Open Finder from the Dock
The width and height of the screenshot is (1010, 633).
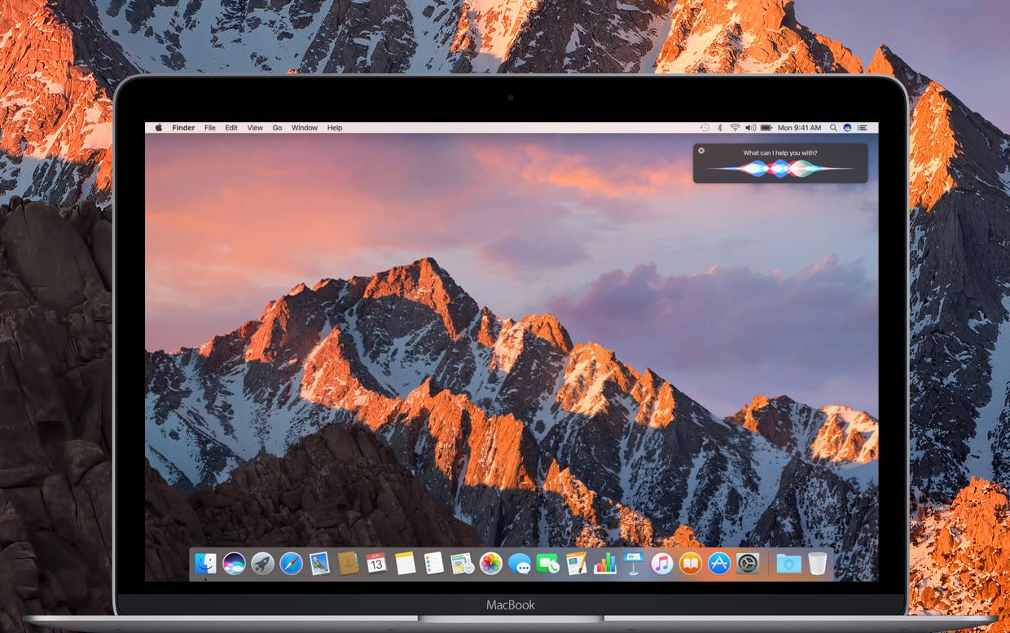coord(205,563)
